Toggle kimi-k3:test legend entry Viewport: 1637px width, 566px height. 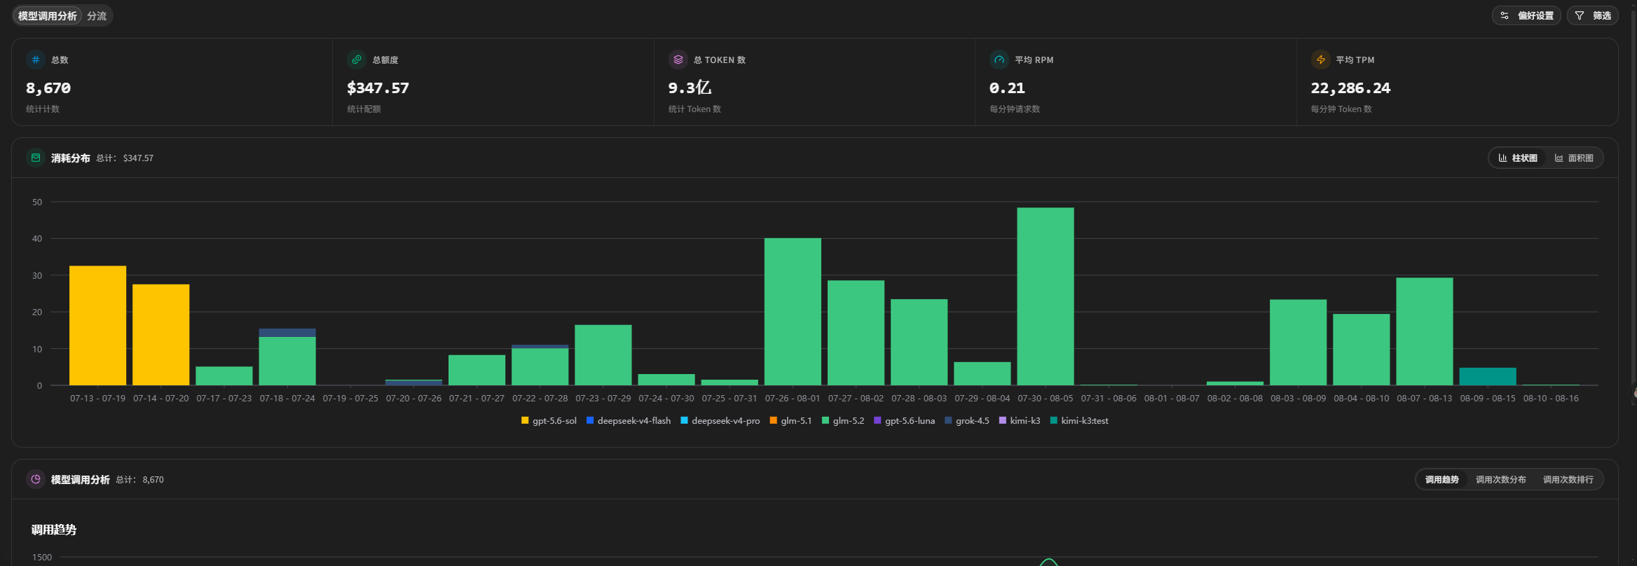(1079, 421)
